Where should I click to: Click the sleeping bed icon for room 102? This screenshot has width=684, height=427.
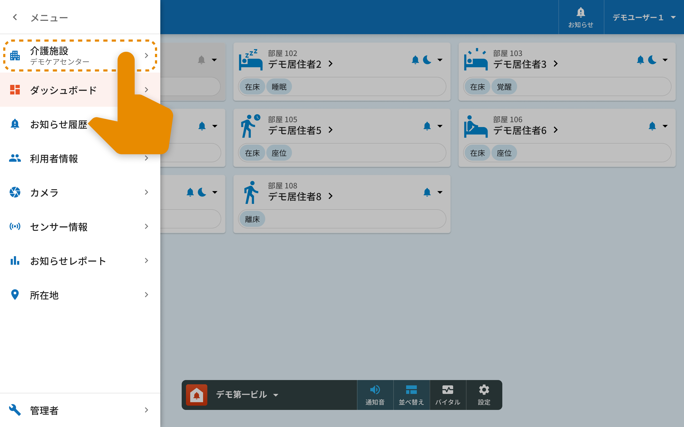(x=250, y=60)
